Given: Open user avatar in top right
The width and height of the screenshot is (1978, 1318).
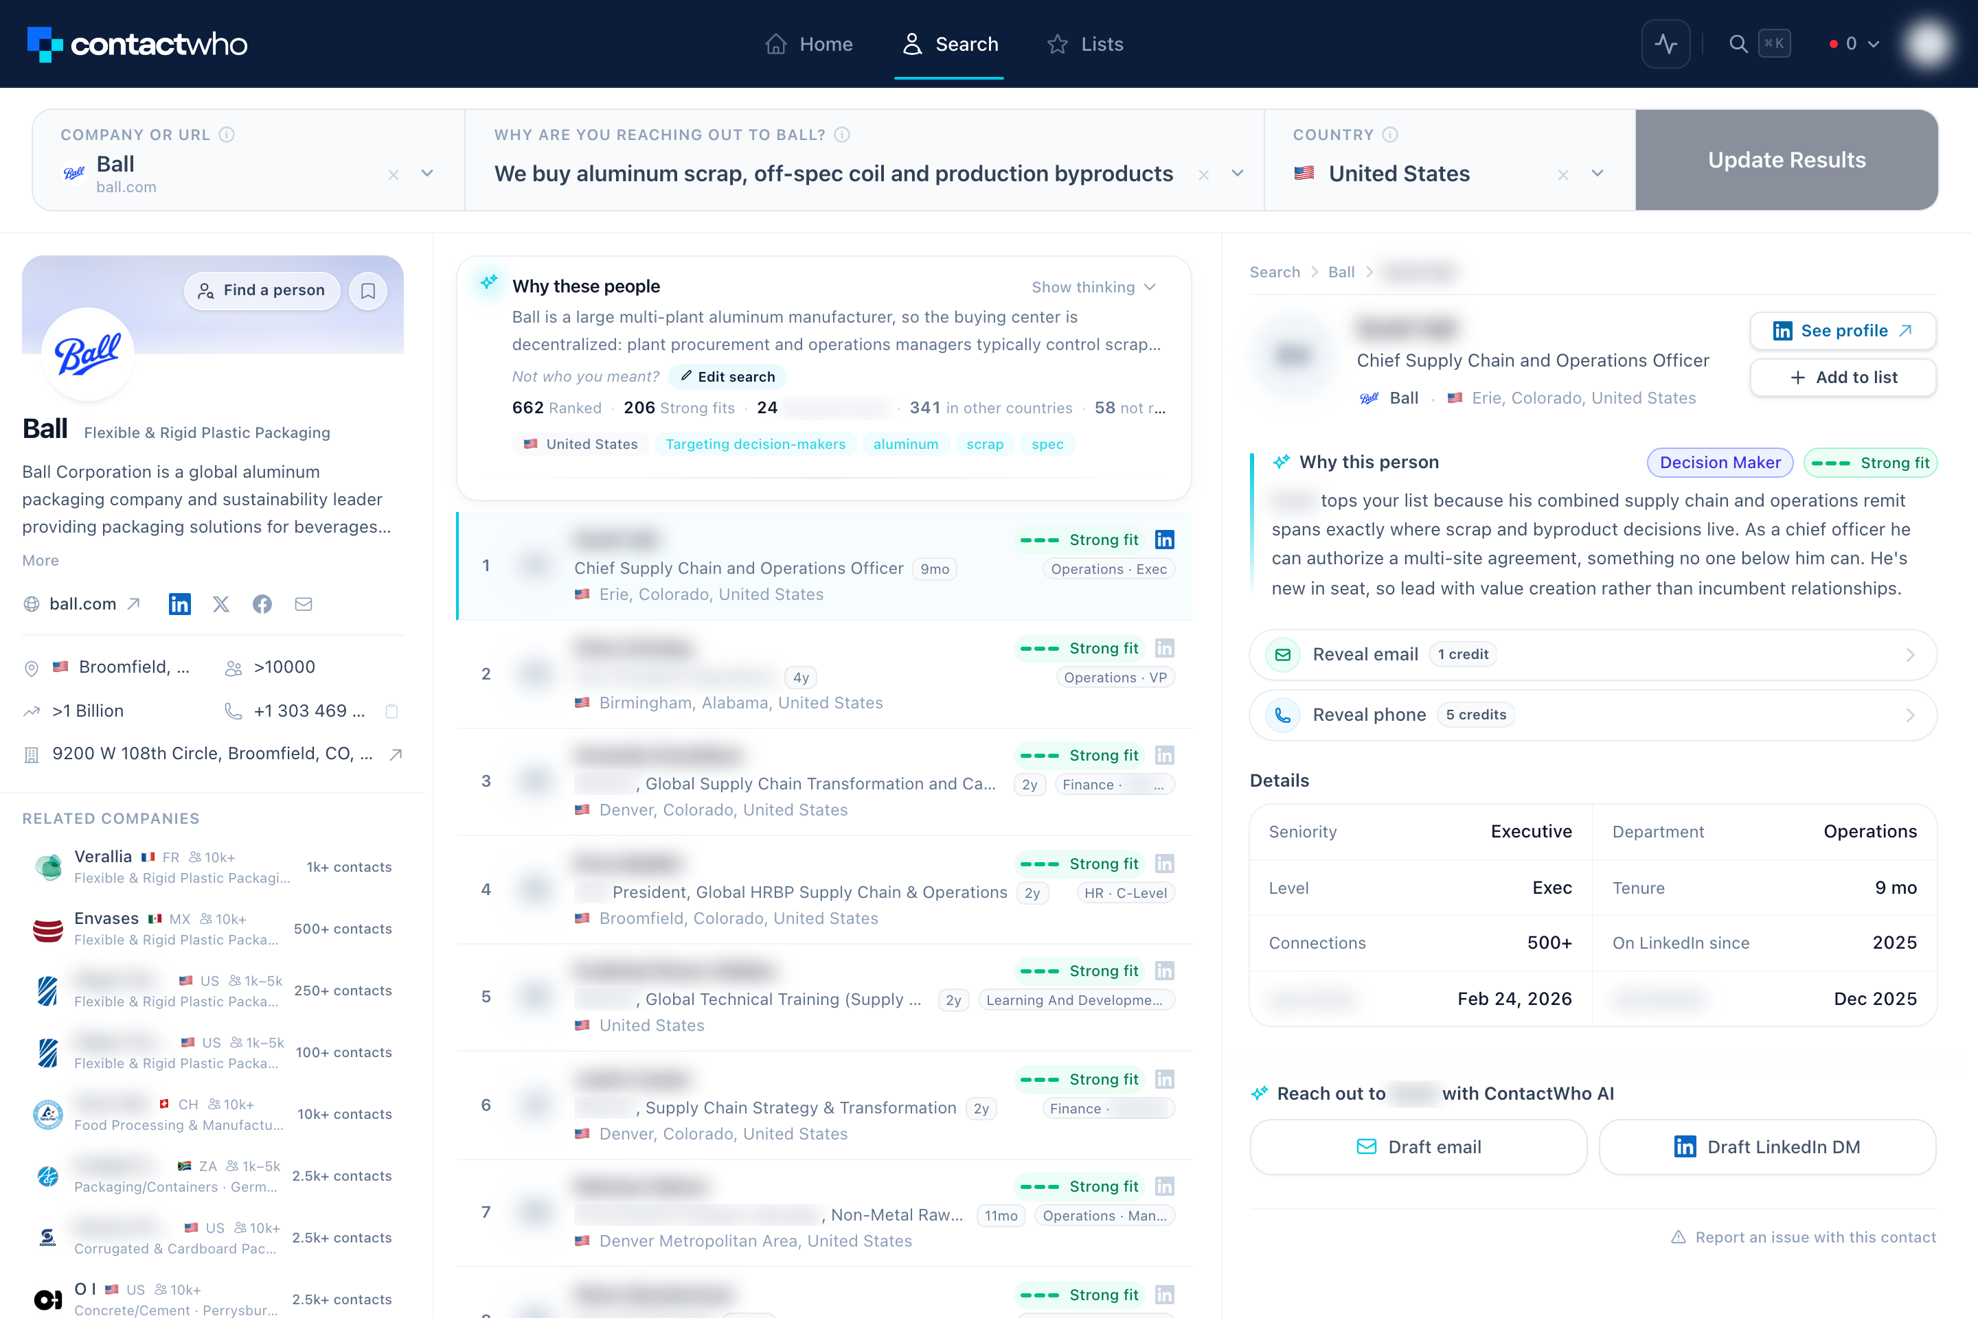Looking at the screenshot, I should (1928, 44).
